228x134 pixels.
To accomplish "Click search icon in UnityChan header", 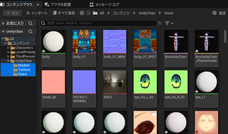I will [30, 32].
